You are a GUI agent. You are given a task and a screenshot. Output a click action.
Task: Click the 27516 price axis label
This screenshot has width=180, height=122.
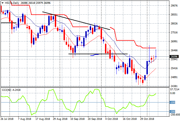tap(174, 33)
